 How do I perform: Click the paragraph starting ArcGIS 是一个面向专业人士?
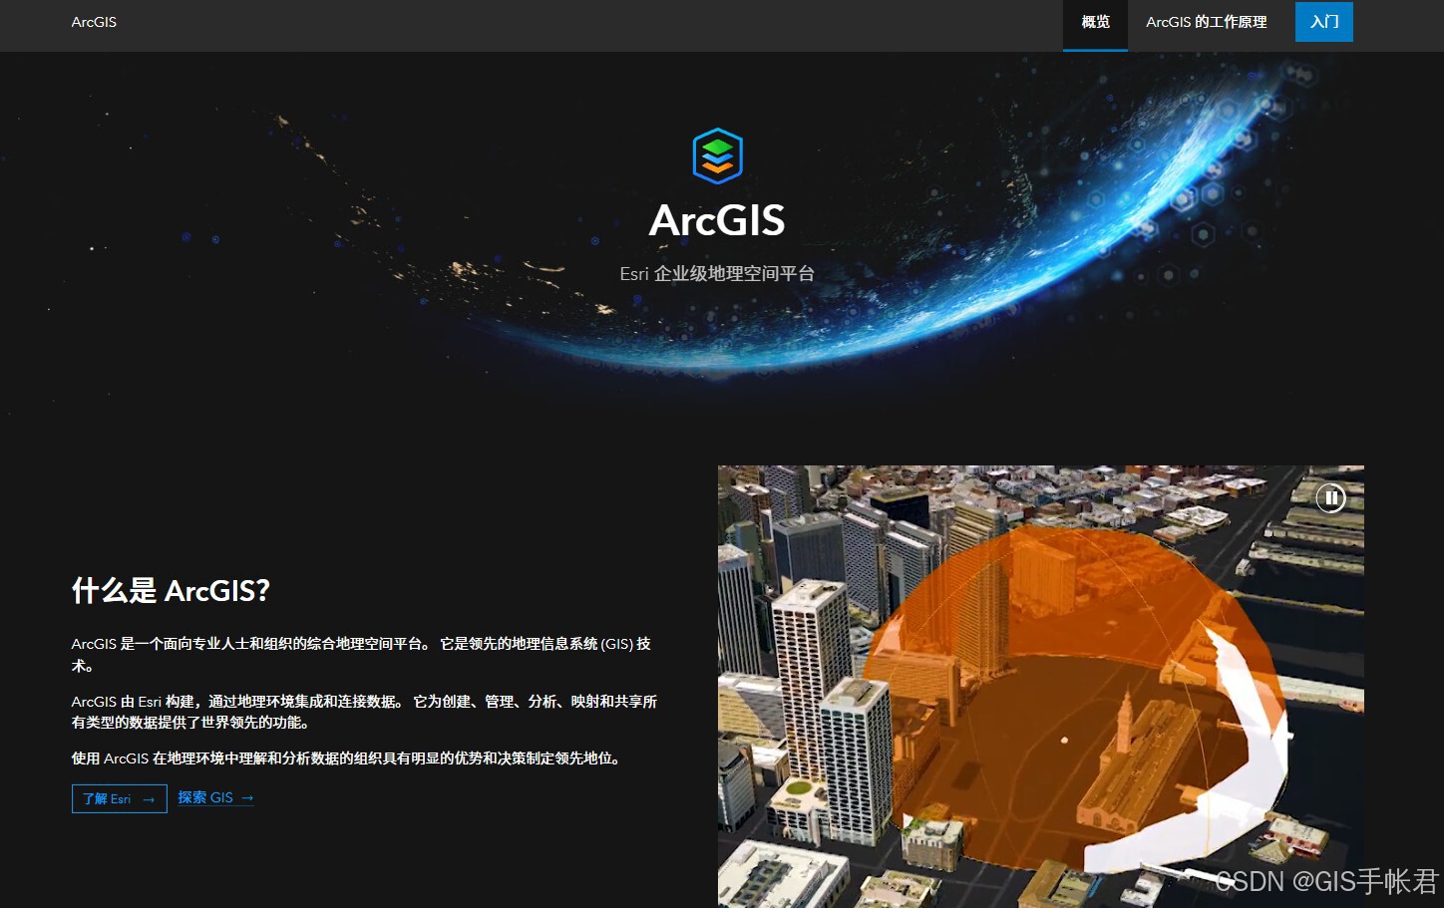[362, 654]
